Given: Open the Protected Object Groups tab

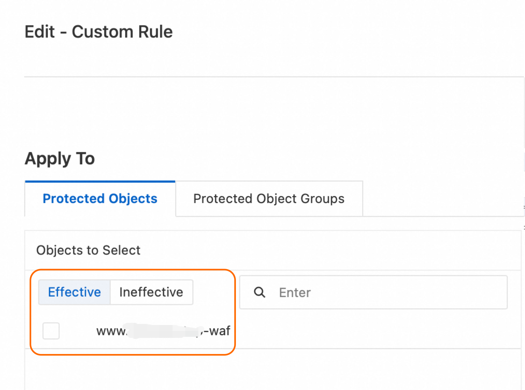Looking at the screenshot, I should pos(269,199).
